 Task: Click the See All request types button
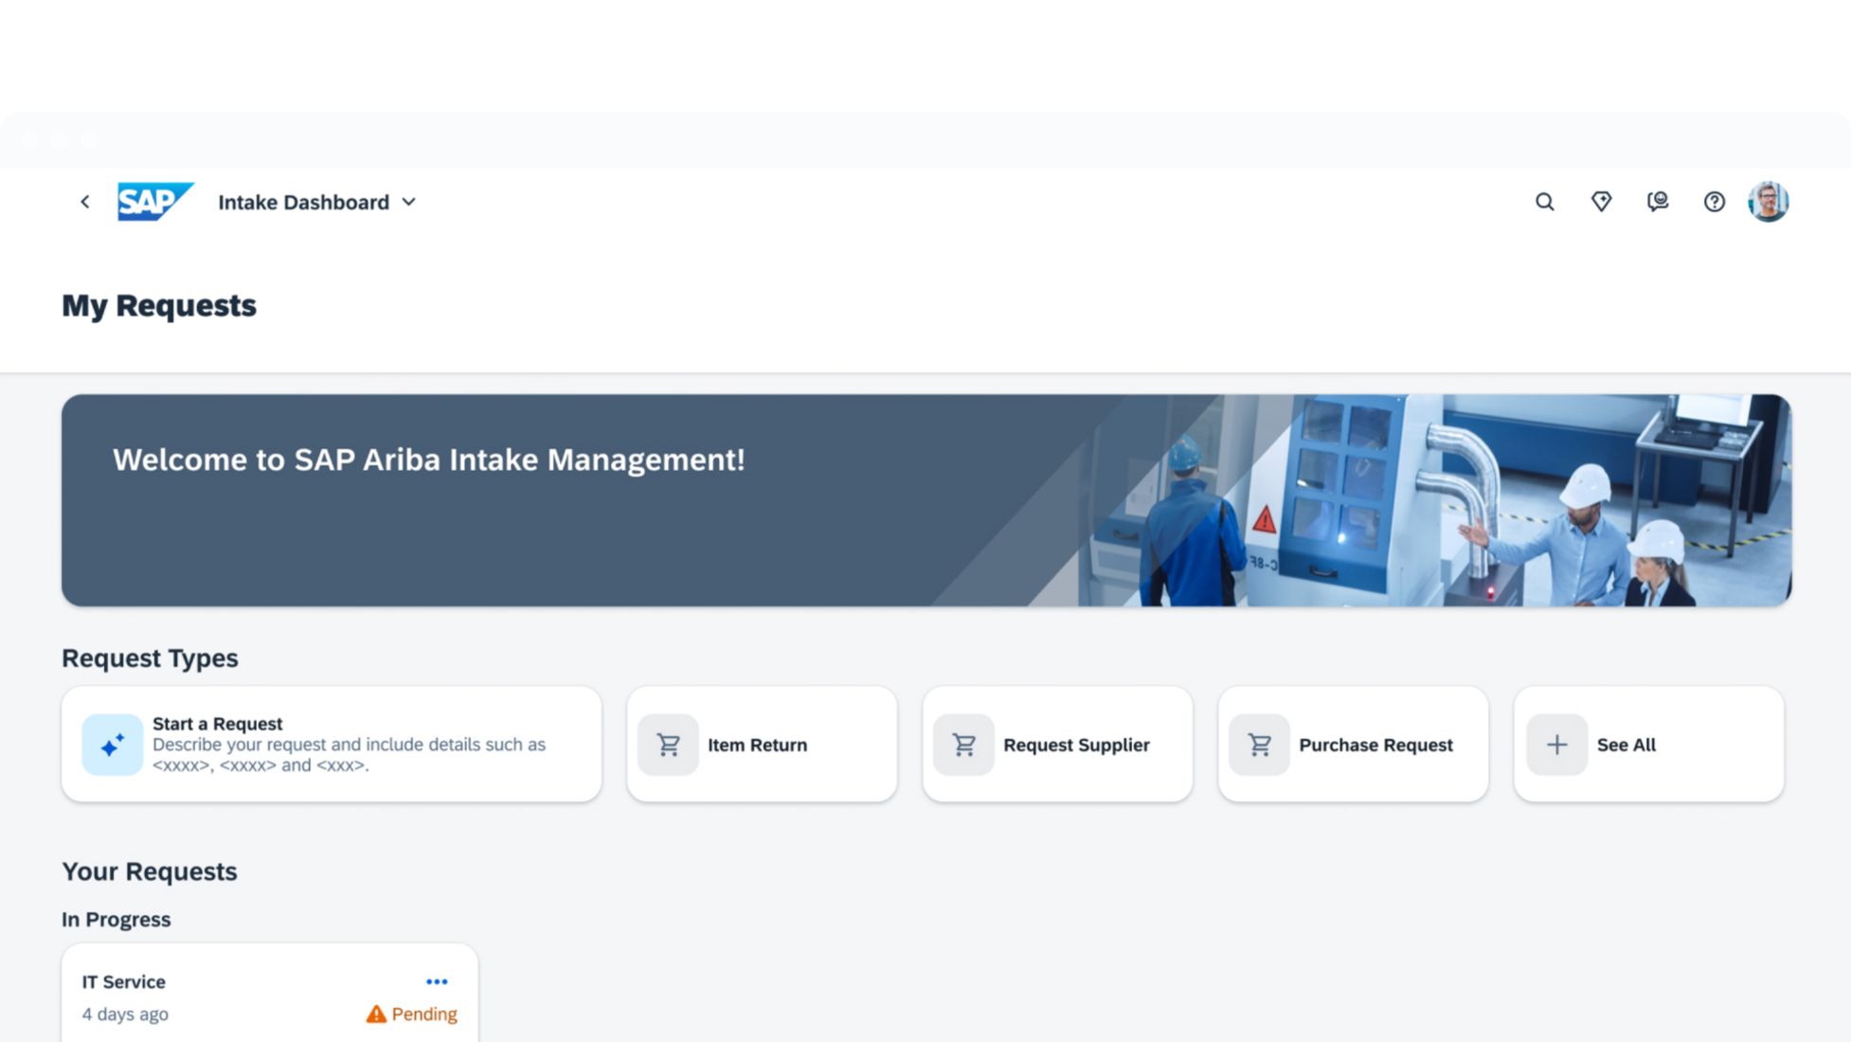(x=1648, y=745)
